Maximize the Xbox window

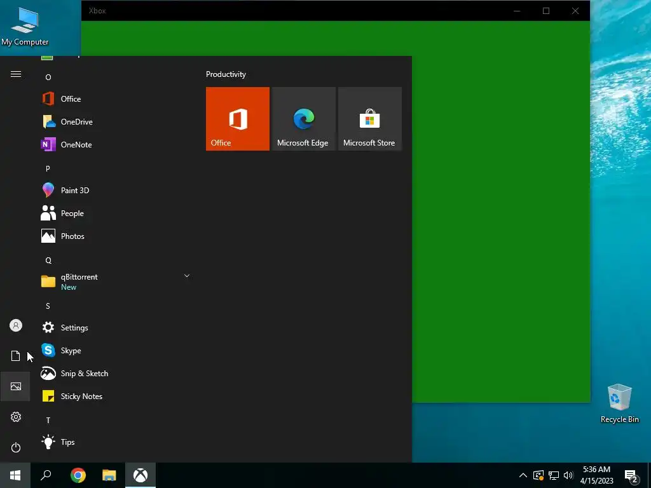546,11
